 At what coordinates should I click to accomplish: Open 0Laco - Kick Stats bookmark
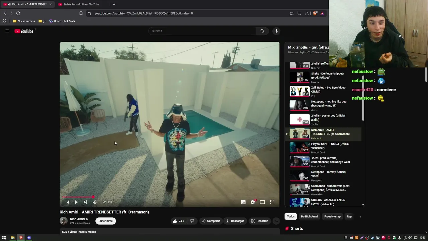pyautogui.click(x=62, y=21)
